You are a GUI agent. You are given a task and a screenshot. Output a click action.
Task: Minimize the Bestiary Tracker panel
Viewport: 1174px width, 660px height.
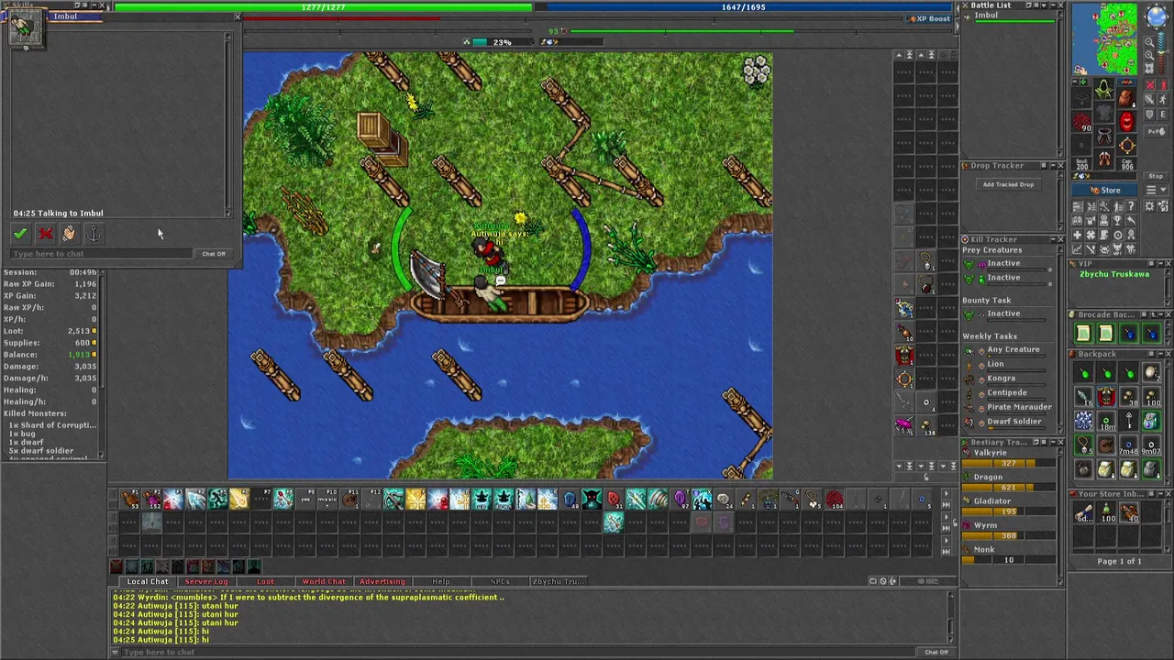pos(1051,443)
